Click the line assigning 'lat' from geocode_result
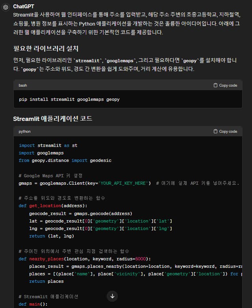 coord(100,221)
